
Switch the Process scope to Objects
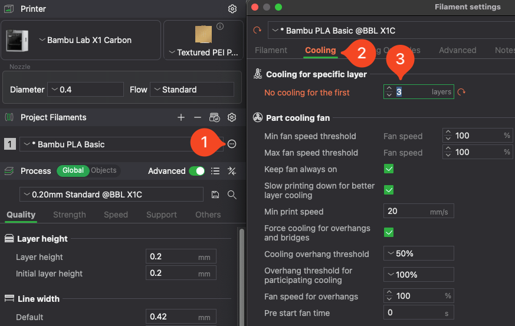coord(104,170)
